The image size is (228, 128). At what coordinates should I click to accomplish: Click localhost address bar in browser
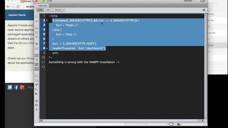click(28, 6)
